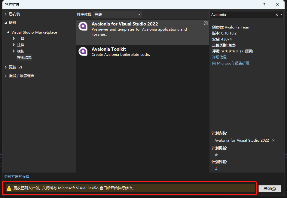Expand the 控件 category
Viewport: 287px width, 198px height.
tap(14, 45)
